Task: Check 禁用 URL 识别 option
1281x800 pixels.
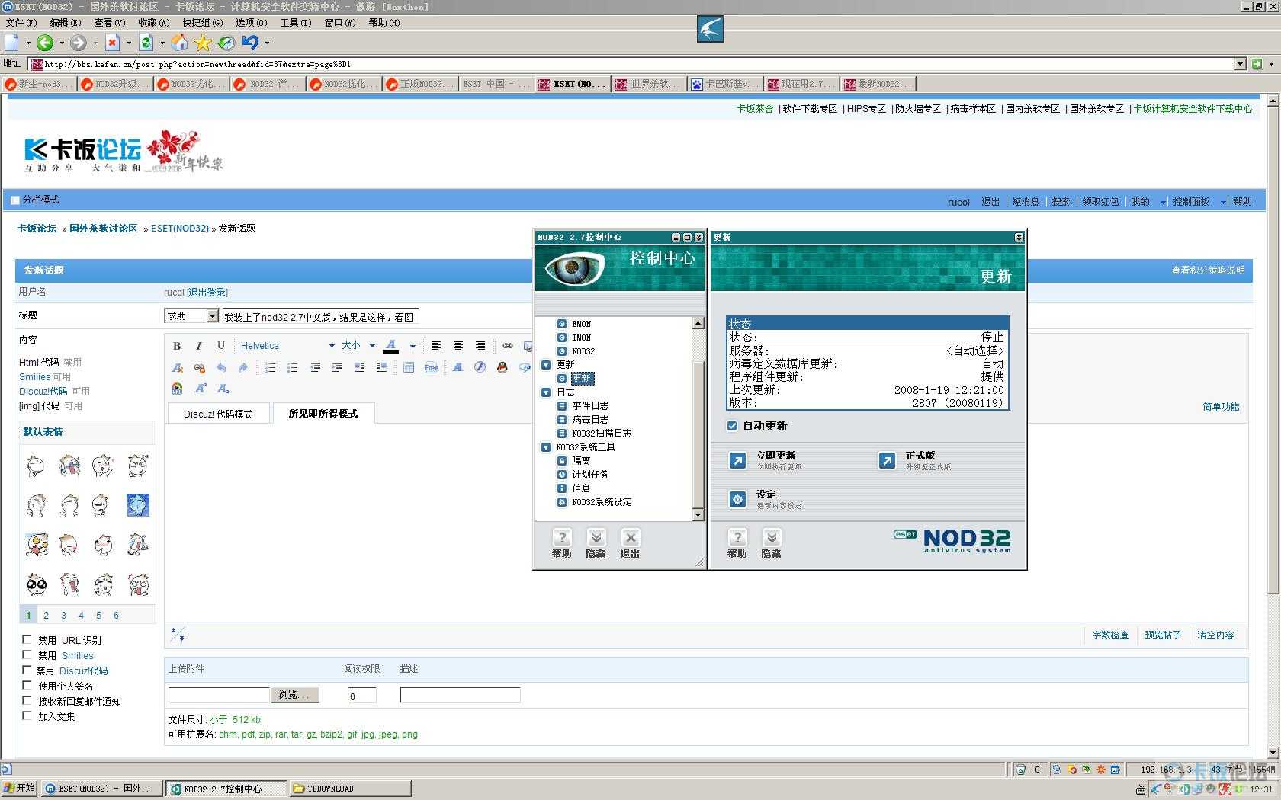Action: [27, 640]
